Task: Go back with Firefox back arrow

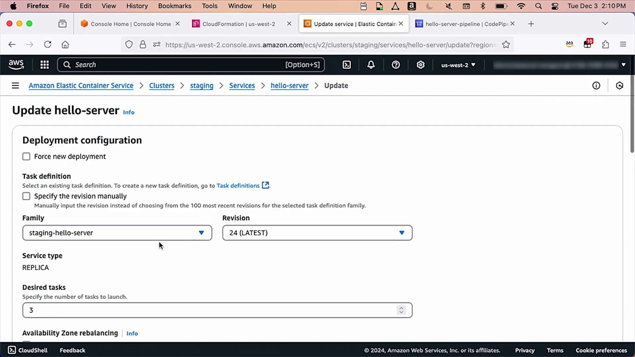Action: (x=12, y=45)
